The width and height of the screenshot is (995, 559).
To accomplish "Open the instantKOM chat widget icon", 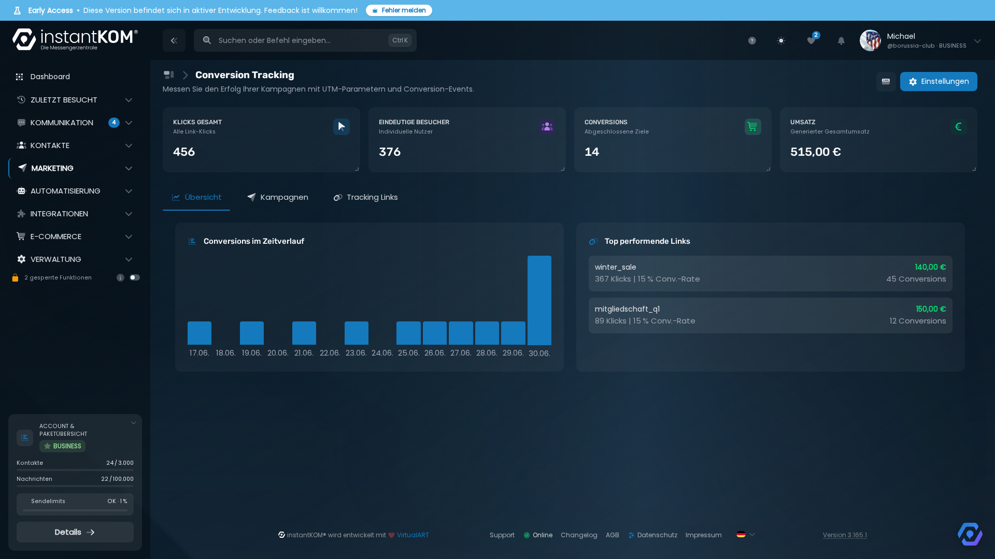I will [970, 534].
